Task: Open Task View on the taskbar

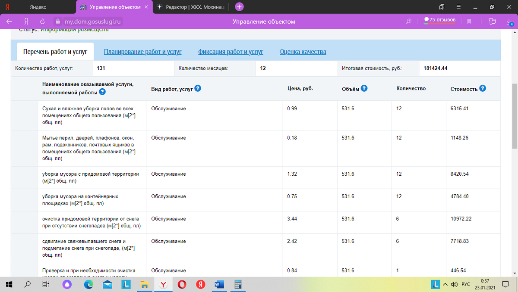Action: 46,284
